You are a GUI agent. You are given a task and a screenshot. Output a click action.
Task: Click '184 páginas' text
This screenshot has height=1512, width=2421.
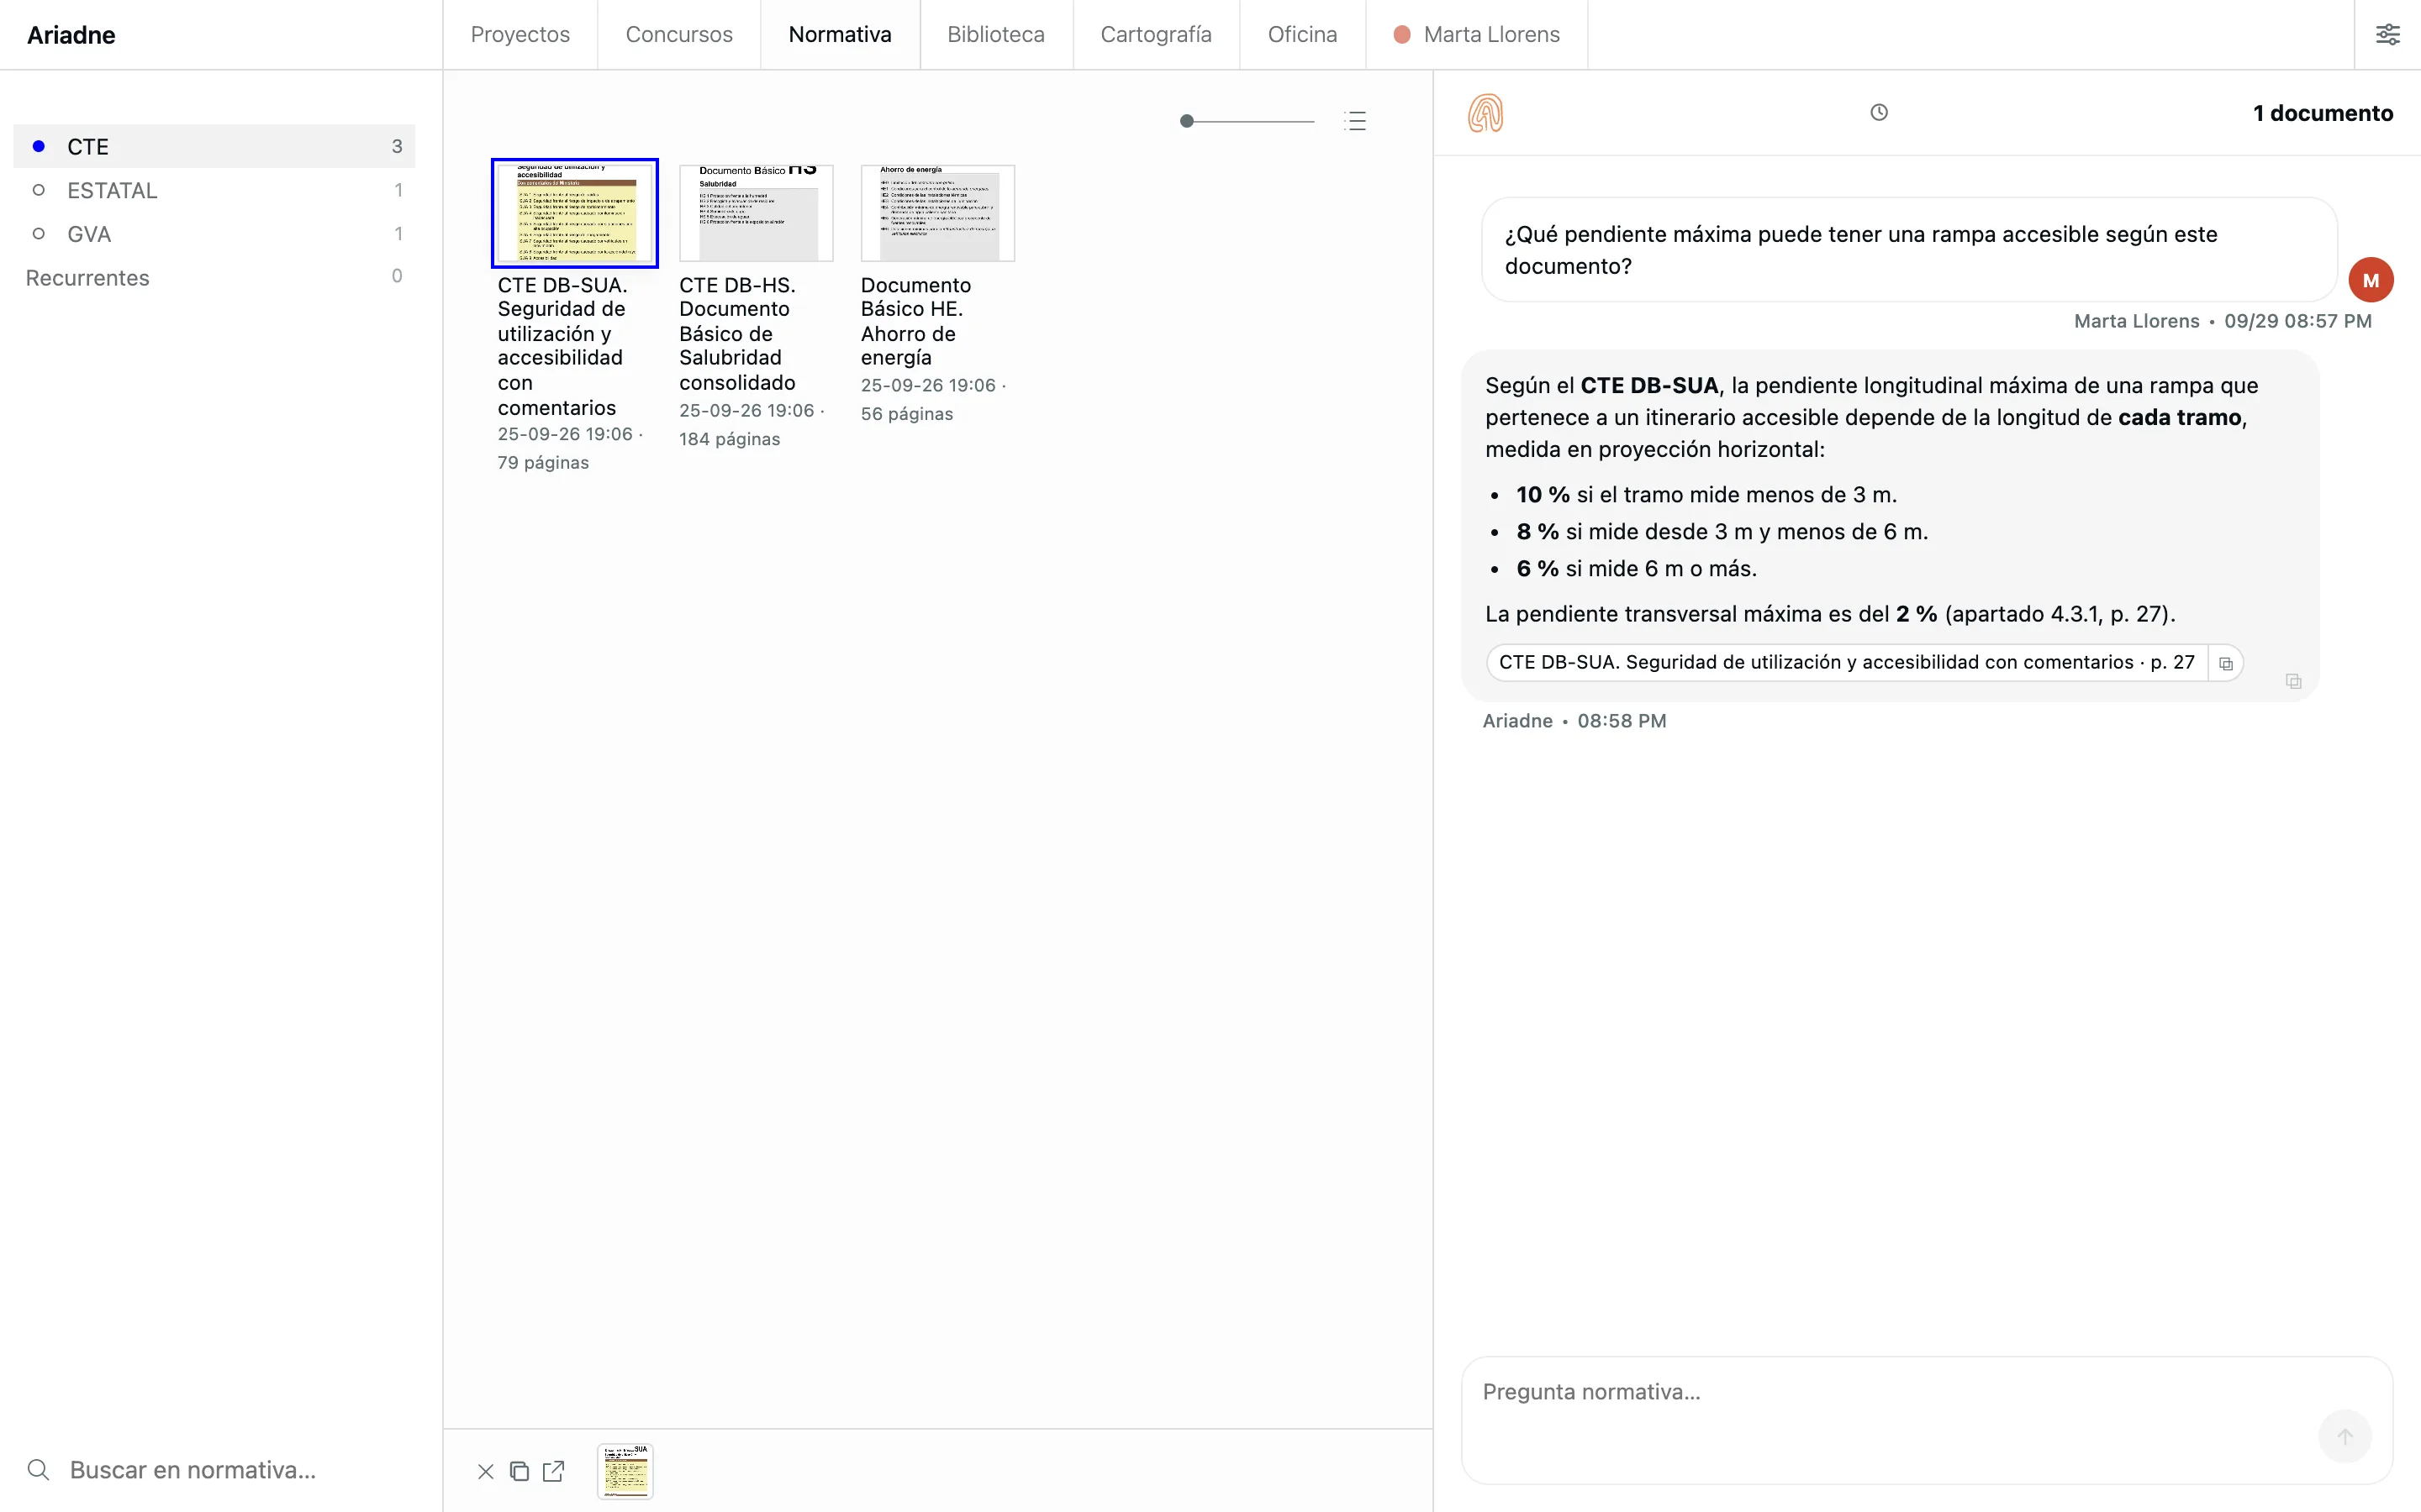tap(730, 439)
